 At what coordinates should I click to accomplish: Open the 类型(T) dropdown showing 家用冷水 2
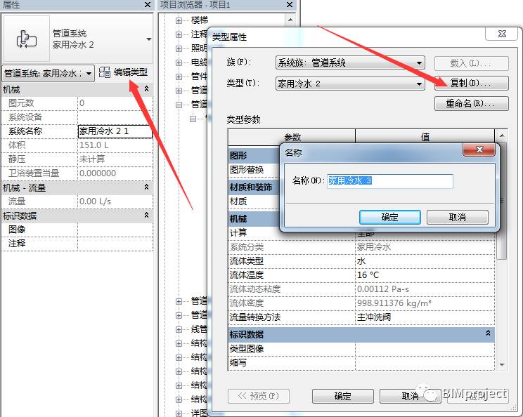350,84
